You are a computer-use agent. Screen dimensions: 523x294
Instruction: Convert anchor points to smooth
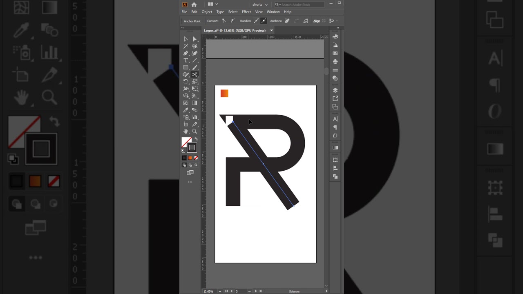233,21
